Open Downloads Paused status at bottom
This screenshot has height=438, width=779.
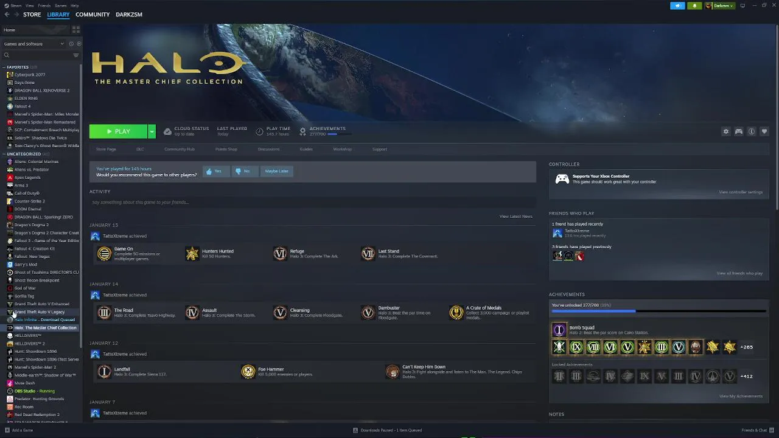click(388, 430)
